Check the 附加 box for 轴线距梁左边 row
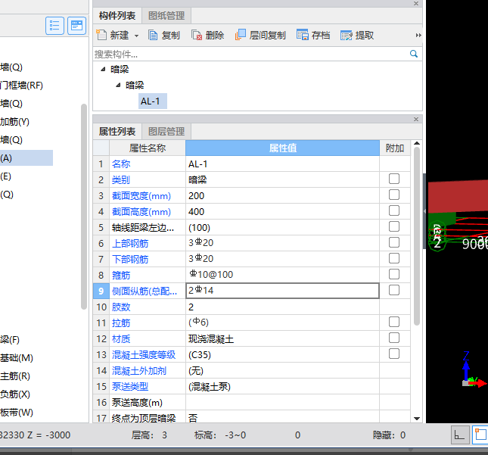This screenshot has width=488, height=455. pos(394,226)
